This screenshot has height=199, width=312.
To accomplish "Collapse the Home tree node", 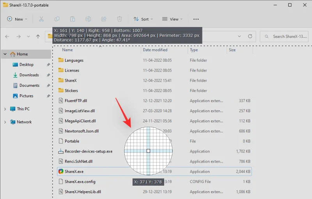I will click(5, 54).
